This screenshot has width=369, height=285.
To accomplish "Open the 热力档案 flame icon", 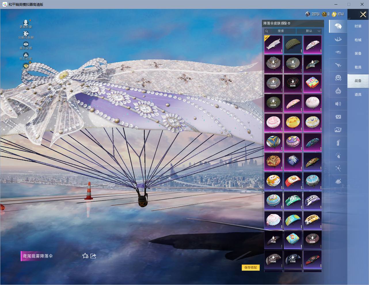I will tap(26, 55).
